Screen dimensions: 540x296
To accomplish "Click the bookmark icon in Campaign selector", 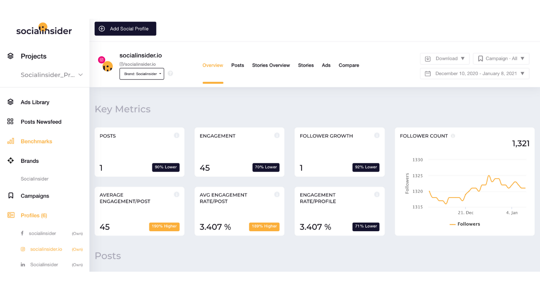I will 480,58.
